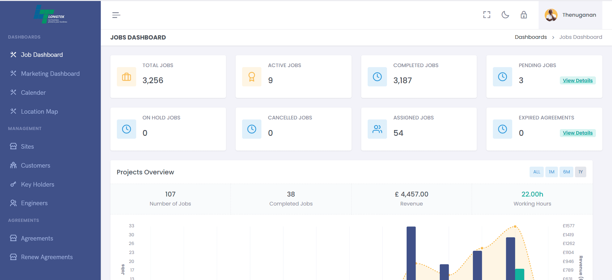Click Active Jobs award ribbon icon
This screenshot has height=280, width=612.
coord(252,77)
